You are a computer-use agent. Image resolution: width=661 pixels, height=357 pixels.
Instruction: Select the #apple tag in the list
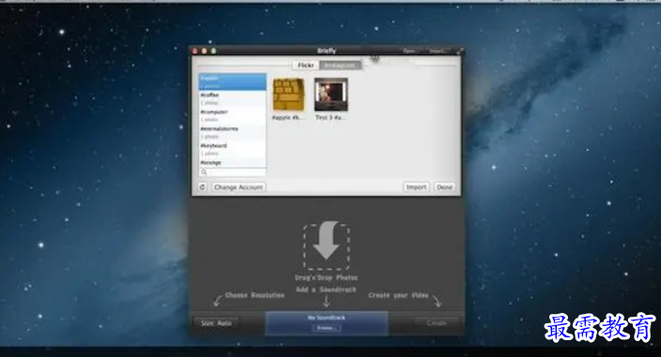pos(232,82)
